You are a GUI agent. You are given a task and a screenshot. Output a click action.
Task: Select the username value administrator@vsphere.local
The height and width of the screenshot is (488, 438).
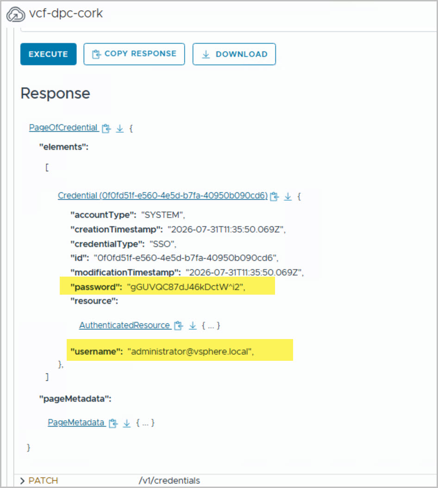191,352
